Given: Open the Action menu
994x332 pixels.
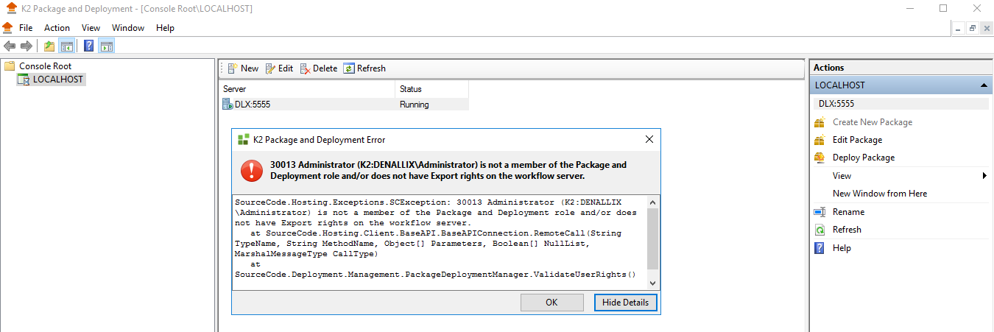Looking at the screenshot, I should pyautogui.click(x=57, y=28).
